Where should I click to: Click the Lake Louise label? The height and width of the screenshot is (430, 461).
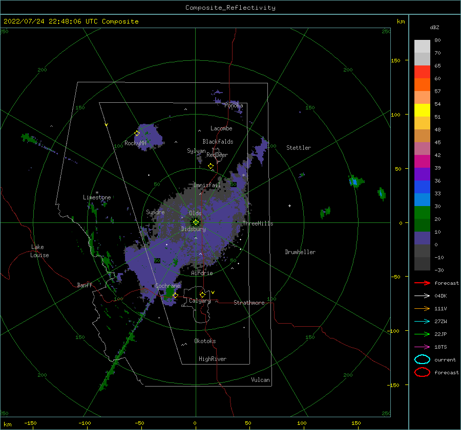tap(39, 251)
